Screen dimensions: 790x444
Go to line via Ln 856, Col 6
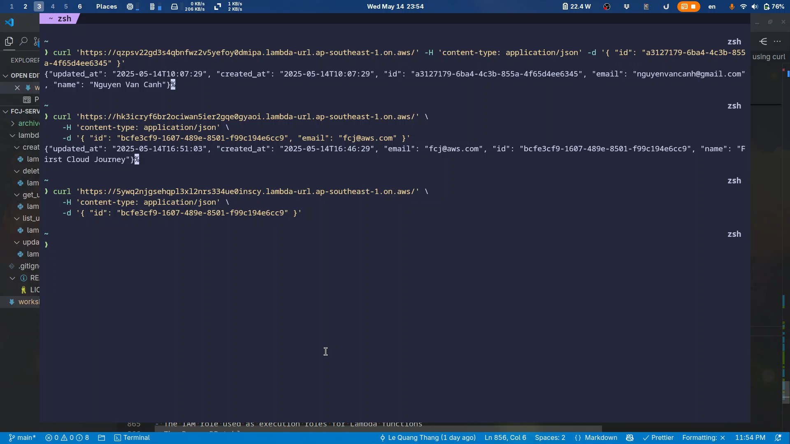click(x=505, y=438)
